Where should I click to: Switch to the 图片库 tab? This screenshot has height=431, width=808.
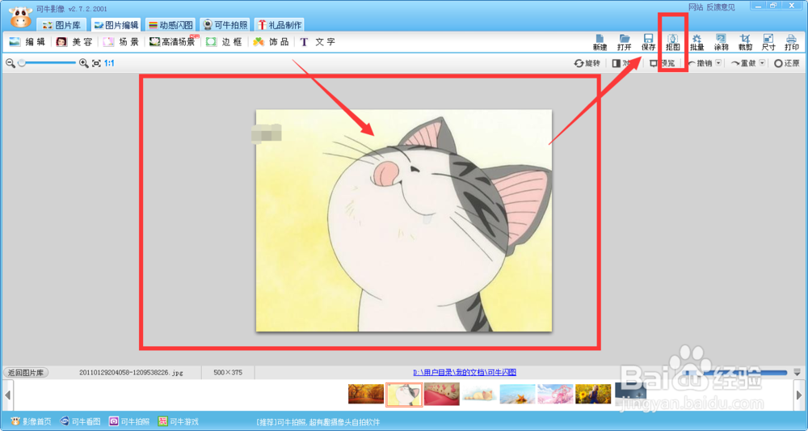click(61, 25)
